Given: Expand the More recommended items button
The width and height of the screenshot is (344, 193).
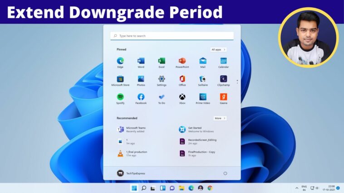Looking at the screenshot, I should [220, 118].
